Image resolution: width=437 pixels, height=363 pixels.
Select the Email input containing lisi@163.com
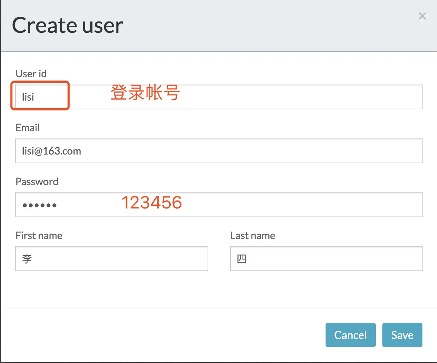(219, 151)
